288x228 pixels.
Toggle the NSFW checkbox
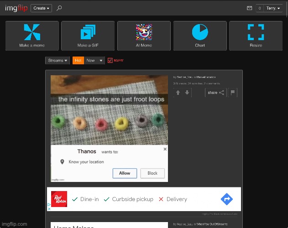110,60
